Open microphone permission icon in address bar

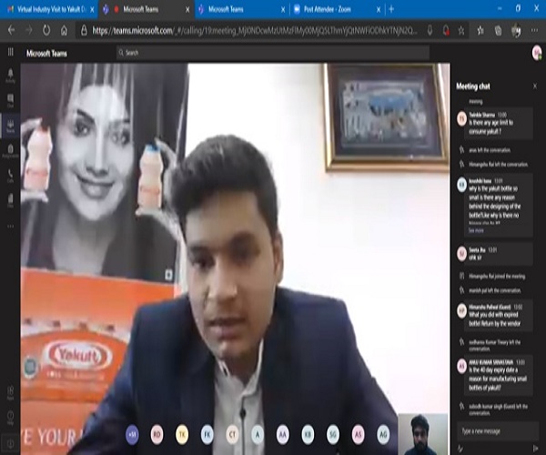point(430,31)
